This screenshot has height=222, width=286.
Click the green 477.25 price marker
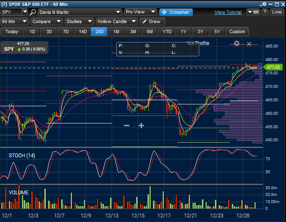[273, 67]
